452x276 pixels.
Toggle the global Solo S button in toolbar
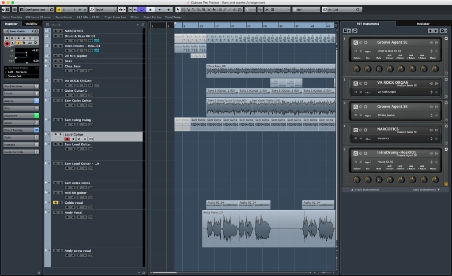click(64, 10)
